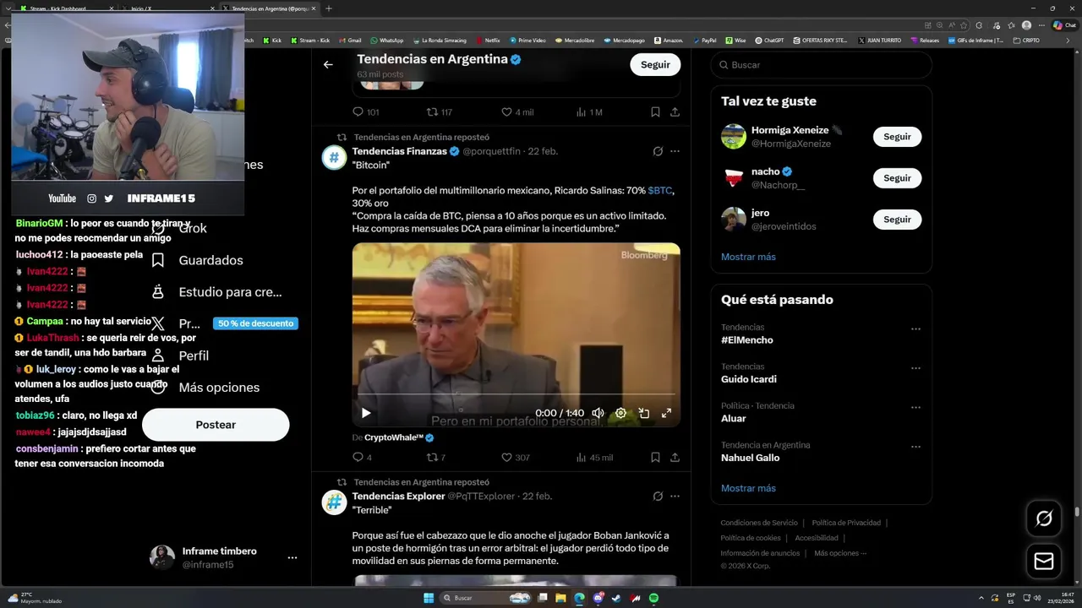1082x608 pixels.
Task: Expand Más opciones in the footer links
Action: [840, 553]
